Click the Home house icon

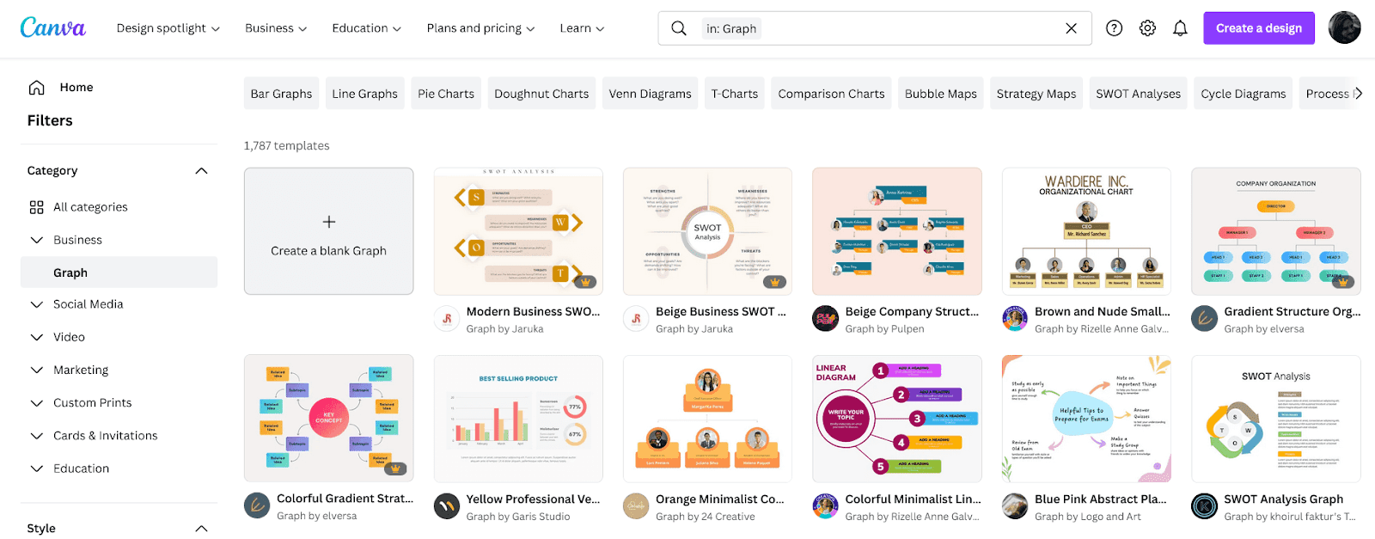37,88
